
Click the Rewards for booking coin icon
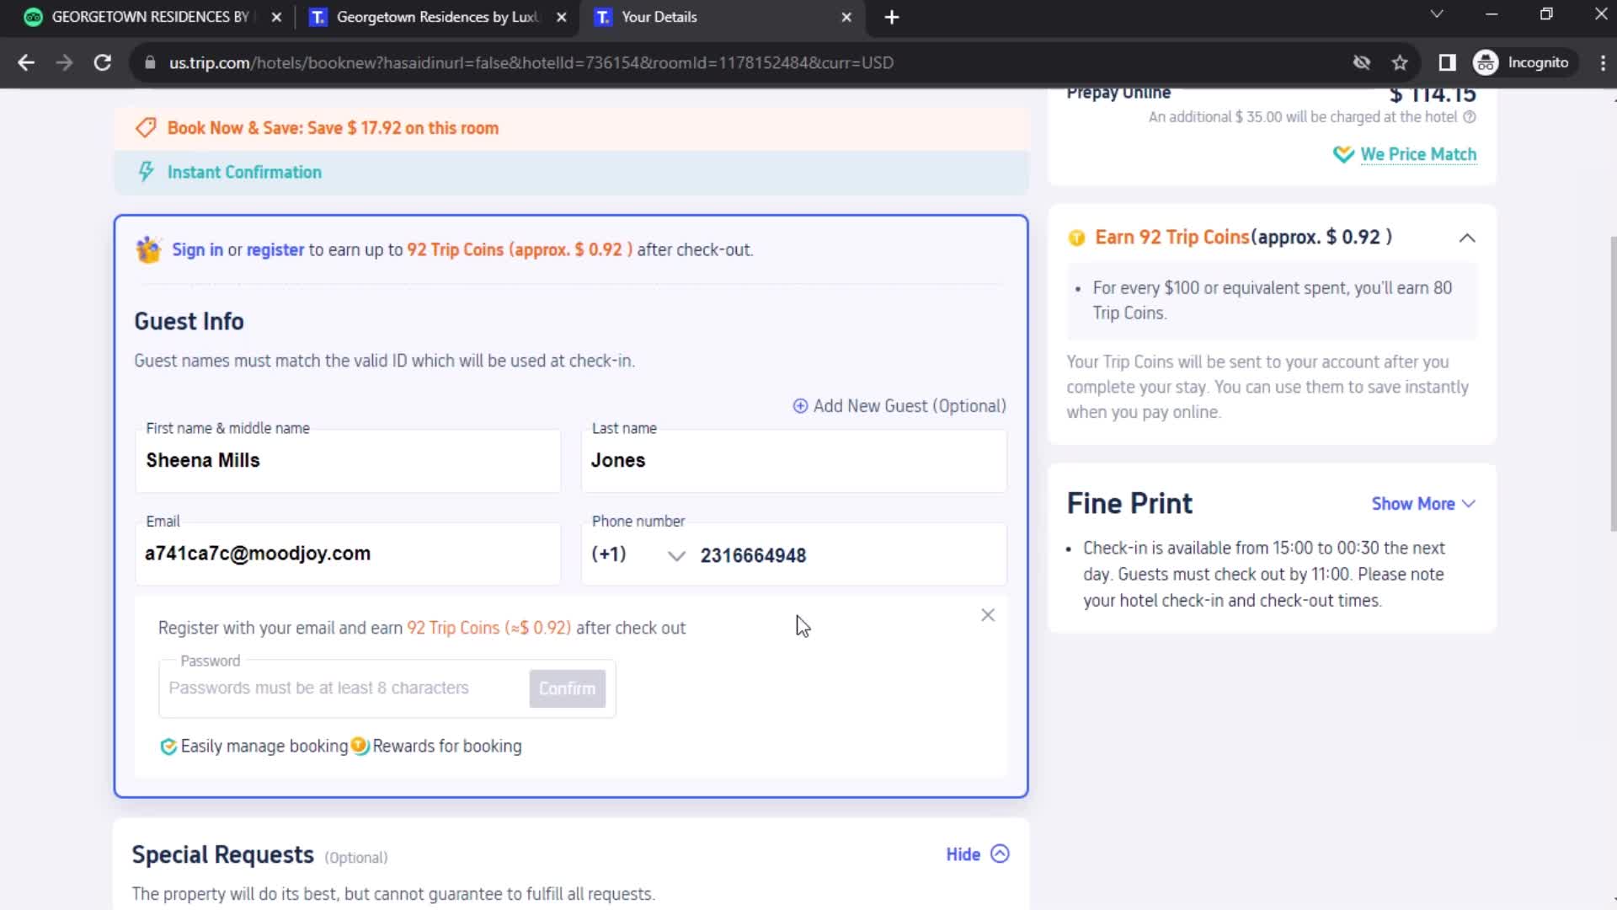[360, 745]
